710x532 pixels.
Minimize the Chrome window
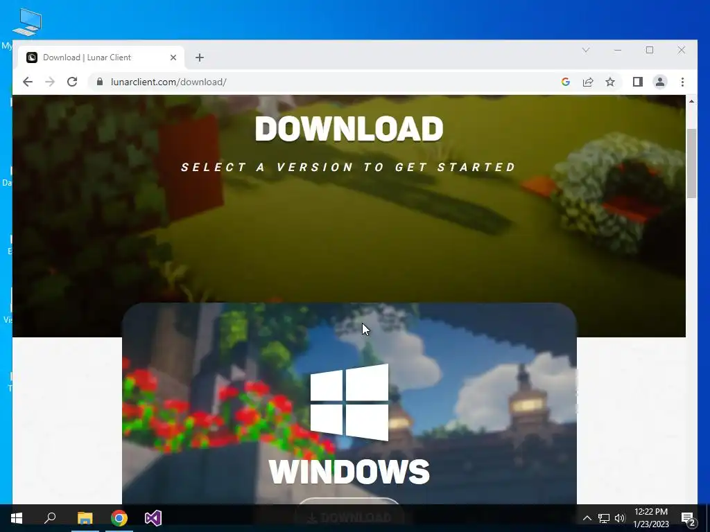coord(618,50)
